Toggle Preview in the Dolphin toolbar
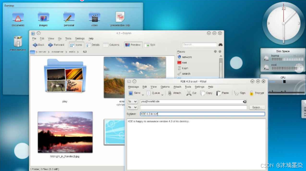The height and width of the screenshot is (171, 306). (133, 45)
